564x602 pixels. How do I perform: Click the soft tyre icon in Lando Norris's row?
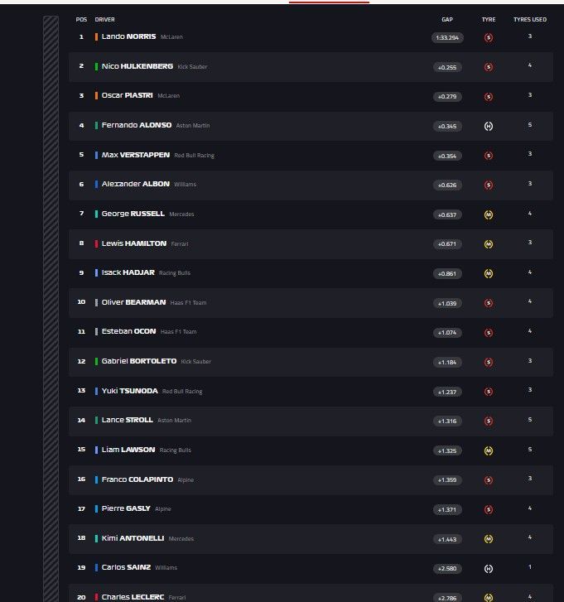click(x=488, y=37)
